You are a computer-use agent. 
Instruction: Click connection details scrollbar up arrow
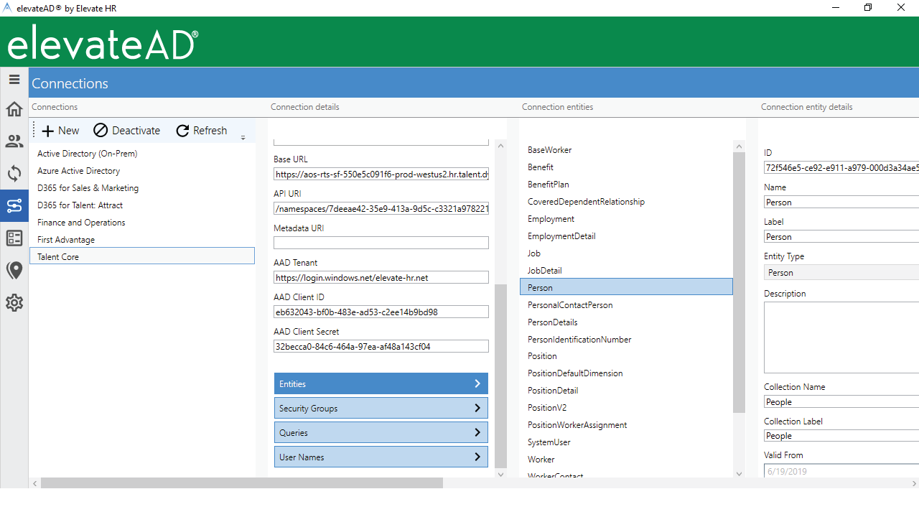coord(501,146)
